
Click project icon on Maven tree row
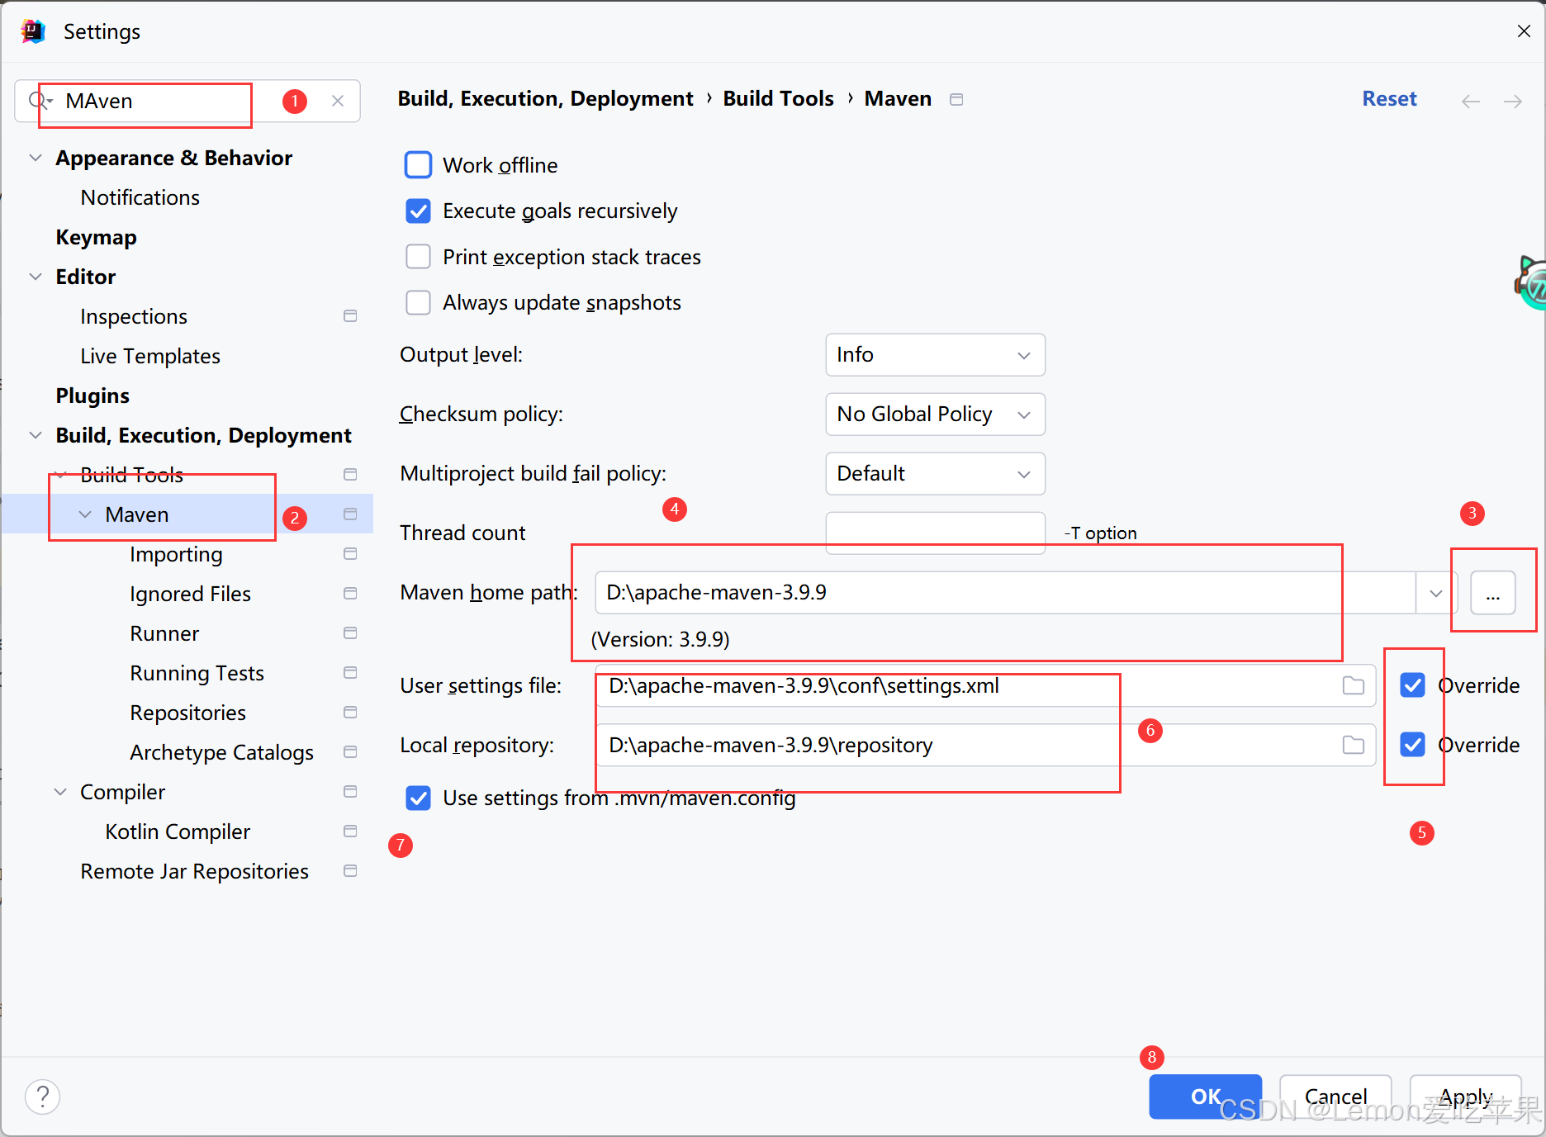point(350,514)
